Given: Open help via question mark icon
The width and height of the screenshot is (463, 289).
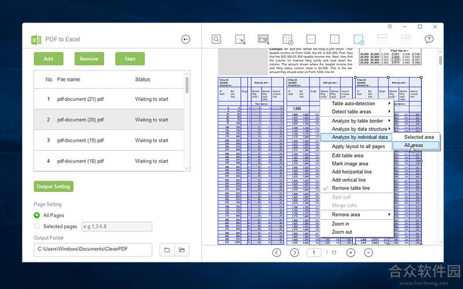Looking at the screenshot, I should [x=429, y=39].
